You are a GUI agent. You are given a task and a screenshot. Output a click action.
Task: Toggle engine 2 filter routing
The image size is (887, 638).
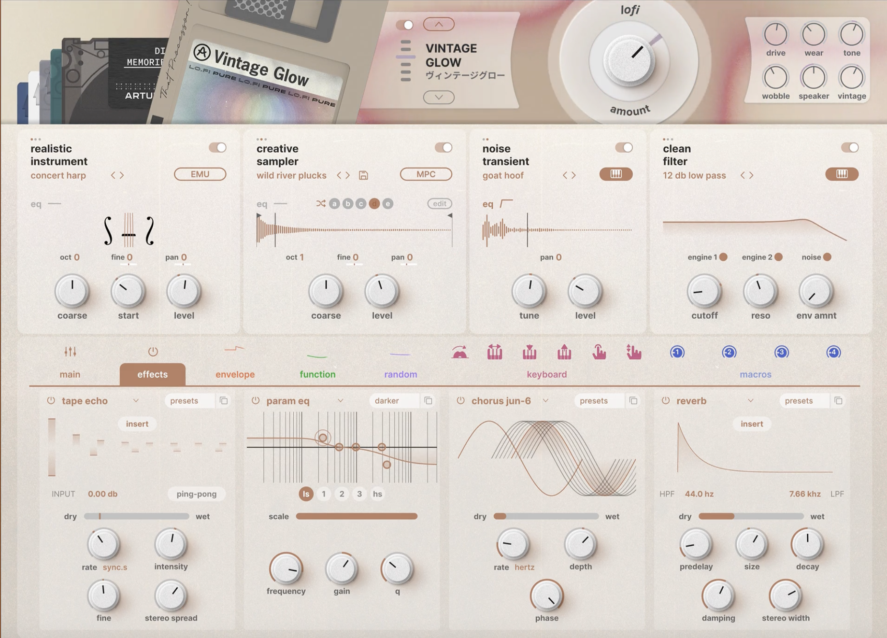coord(778,257)
